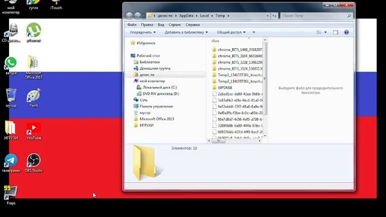This screenshot has width=386, height=217.
Task: Open the Упорядочить dropdown
Action: [142, 32]
